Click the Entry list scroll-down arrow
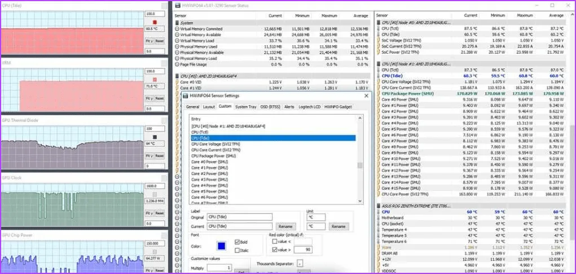The width and height of the screenshot is (576, 274). [x=360, y=202]
